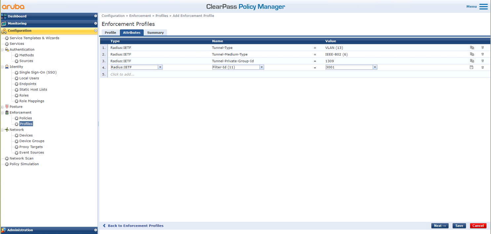The height and width of the screenshot is (234, 491).
Task: Click the Profiles breadcrumb link
Action: (x=162, y=16)
